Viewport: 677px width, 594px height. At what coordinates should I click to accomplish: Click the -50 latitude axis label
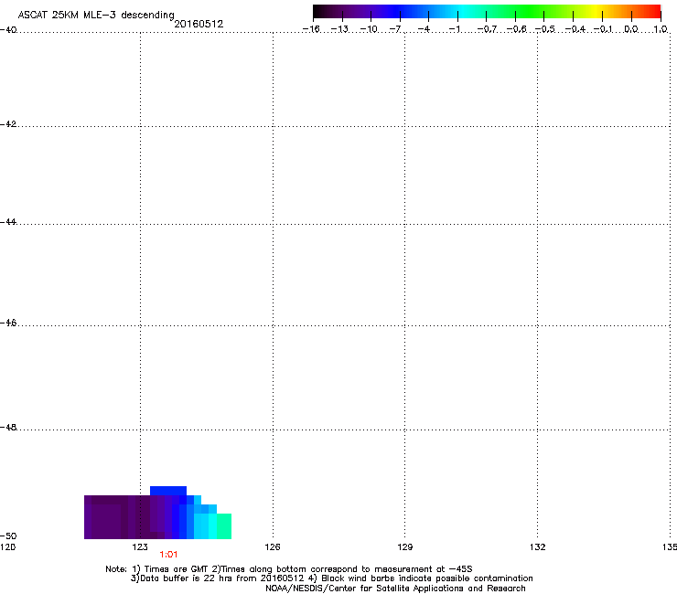pos(8,536)
